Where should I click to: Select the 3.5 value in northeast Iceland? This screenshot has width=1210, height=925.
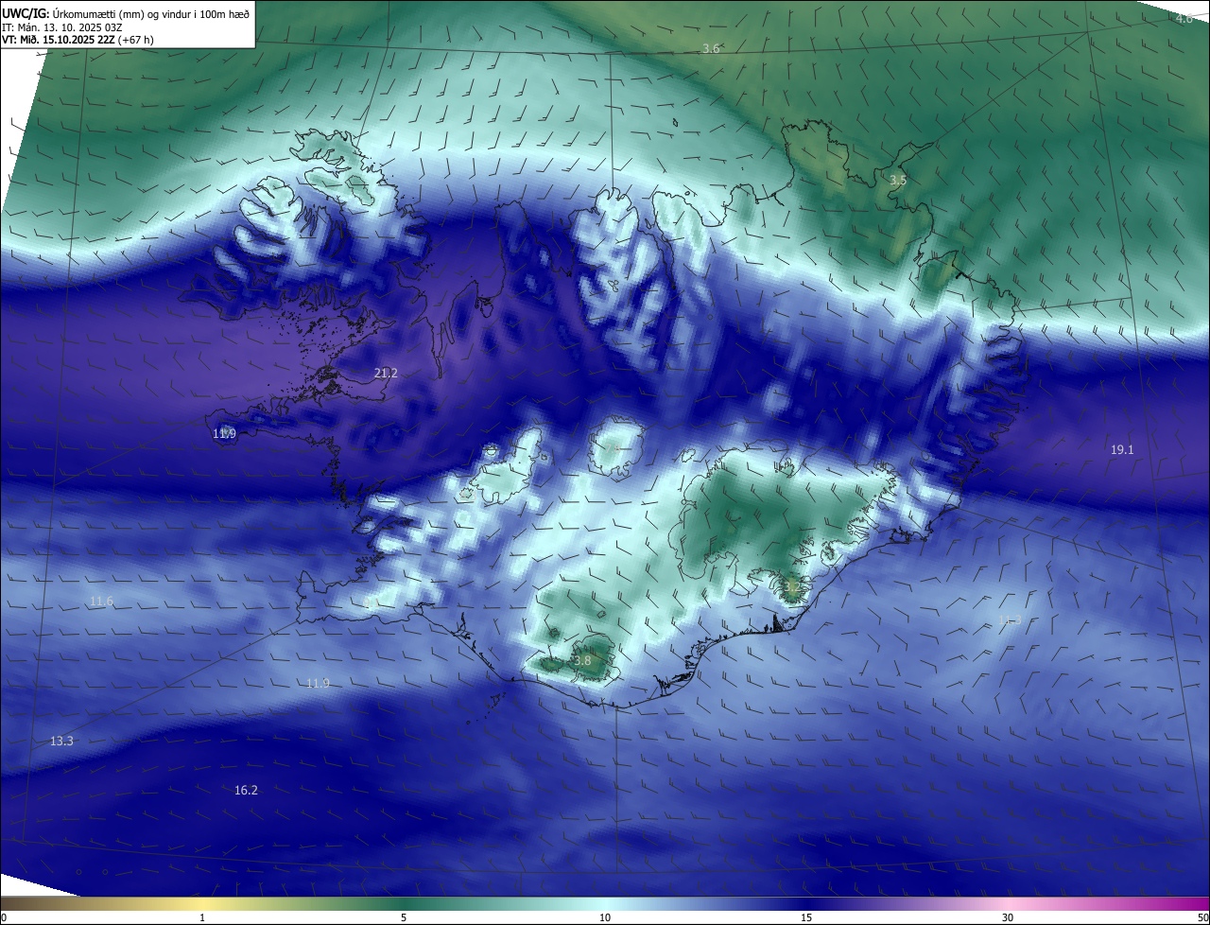tap(898, 180)
